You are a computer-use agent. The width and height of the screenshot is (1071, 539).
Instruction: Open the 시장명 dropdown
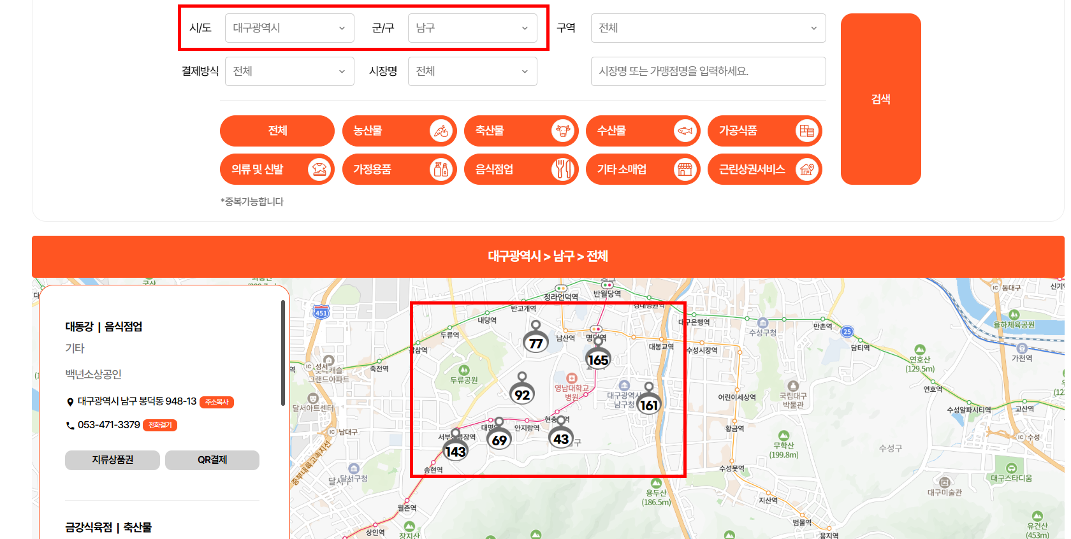472,71
